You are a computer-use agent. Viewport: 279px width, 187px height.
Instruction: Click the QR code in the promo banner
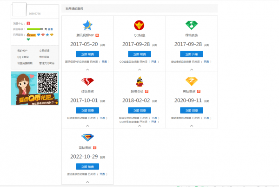pos(47,83)
